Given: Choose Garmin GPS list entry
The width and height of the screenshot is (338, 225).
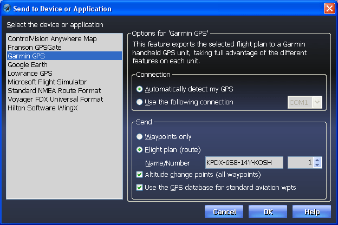Looking at the screenshot, I should [64, 56].
